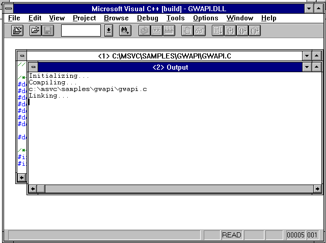The image size is (326, 243).
Task: Open the Output window control menu box
Action: tap(33, 67)
